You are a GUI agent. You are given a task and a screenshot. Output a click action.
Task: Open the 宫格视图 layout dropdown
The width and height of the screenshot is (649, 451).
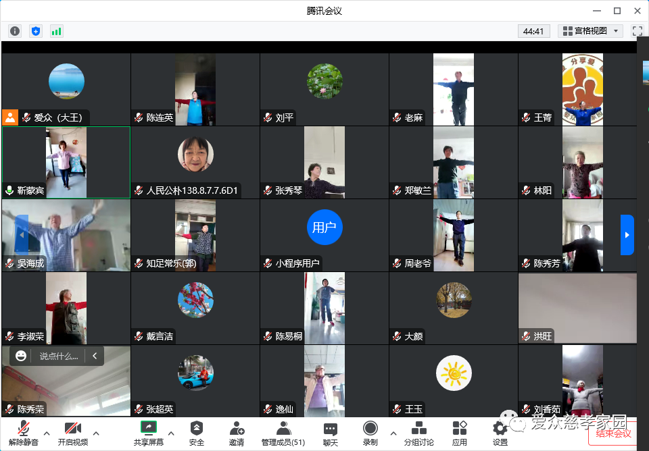point(591,31)
